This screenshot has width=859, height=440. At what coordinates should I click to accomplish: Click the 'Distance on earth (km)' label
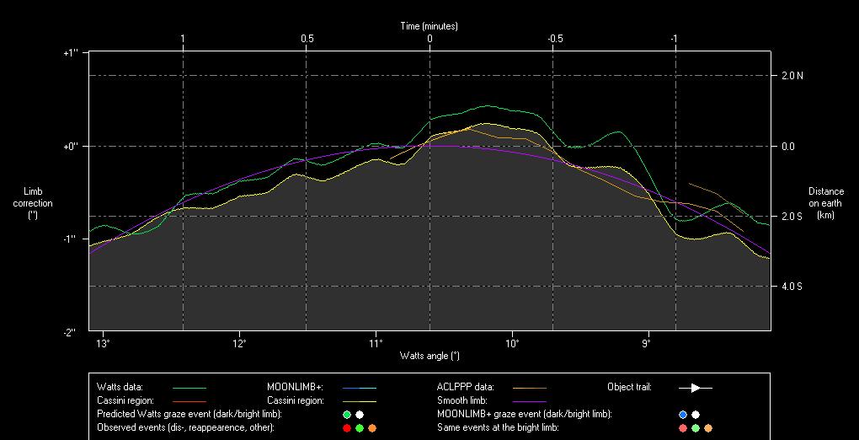(x=825, y=203)
